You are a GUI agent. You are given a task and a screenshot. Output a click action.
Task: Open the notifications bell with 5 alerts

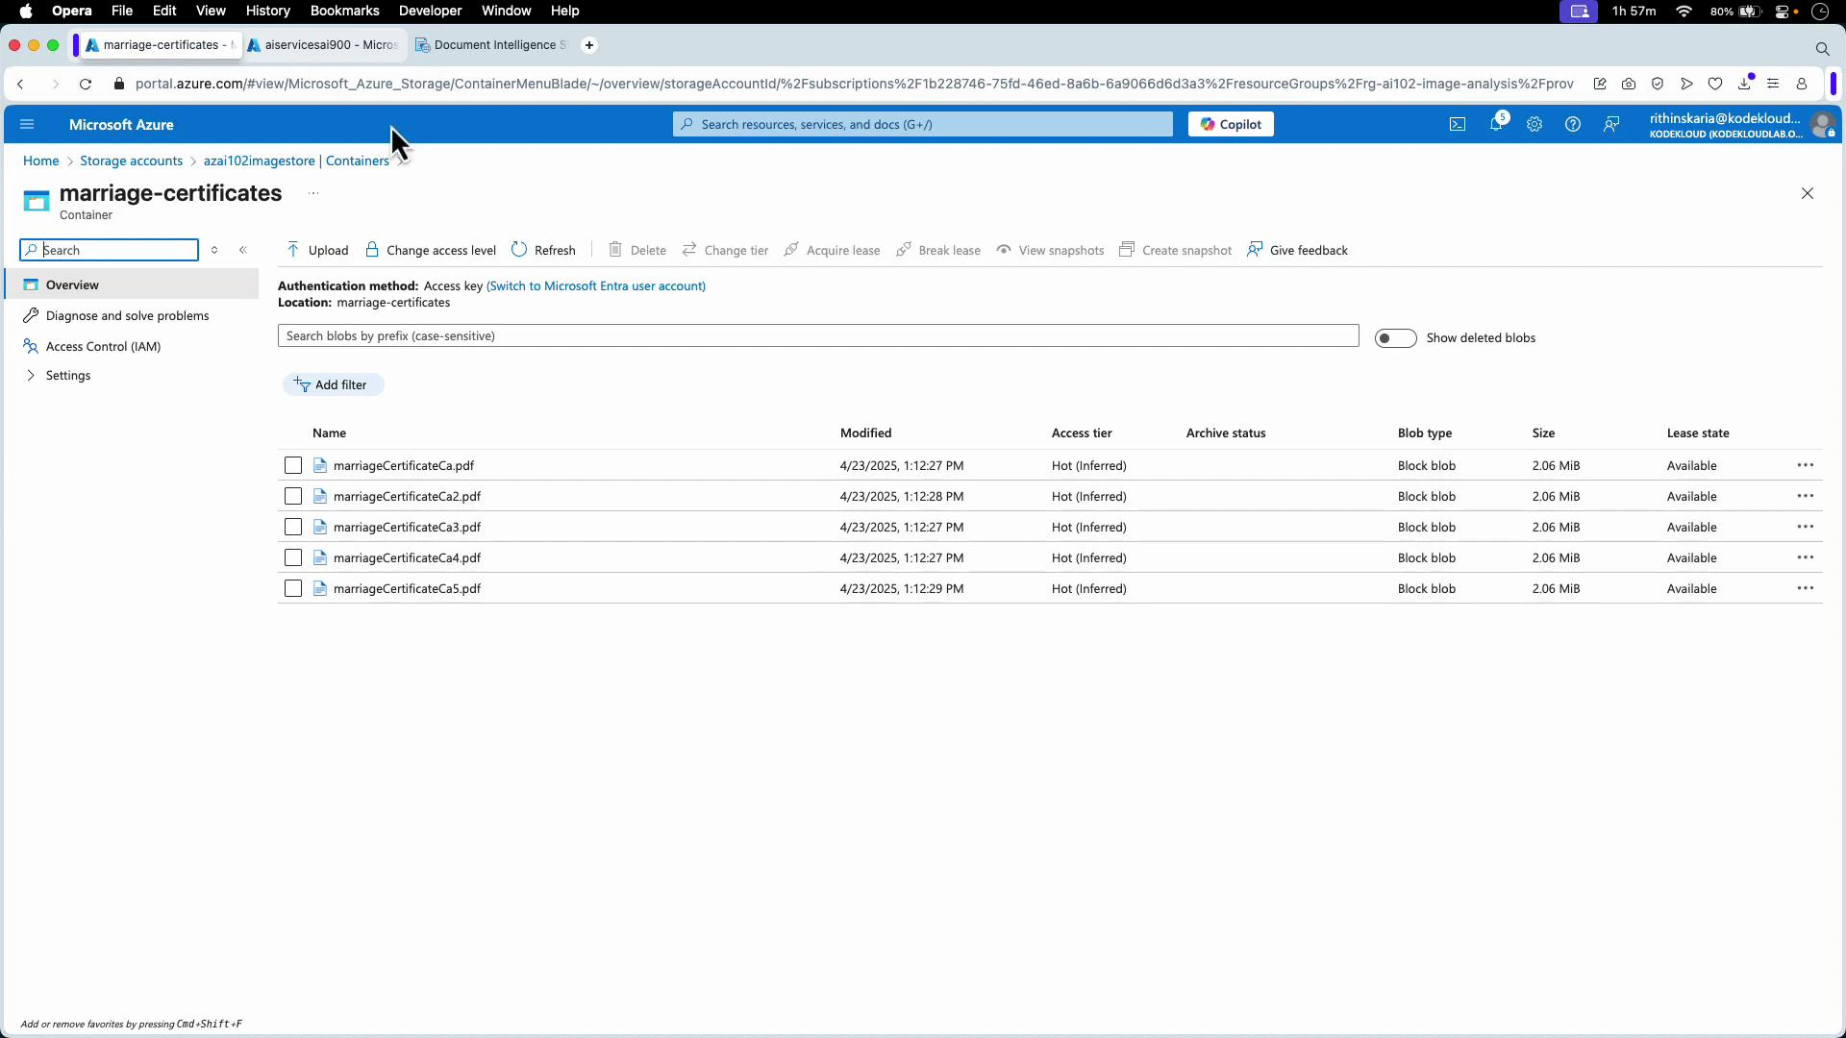click(x=1497, y=124)
